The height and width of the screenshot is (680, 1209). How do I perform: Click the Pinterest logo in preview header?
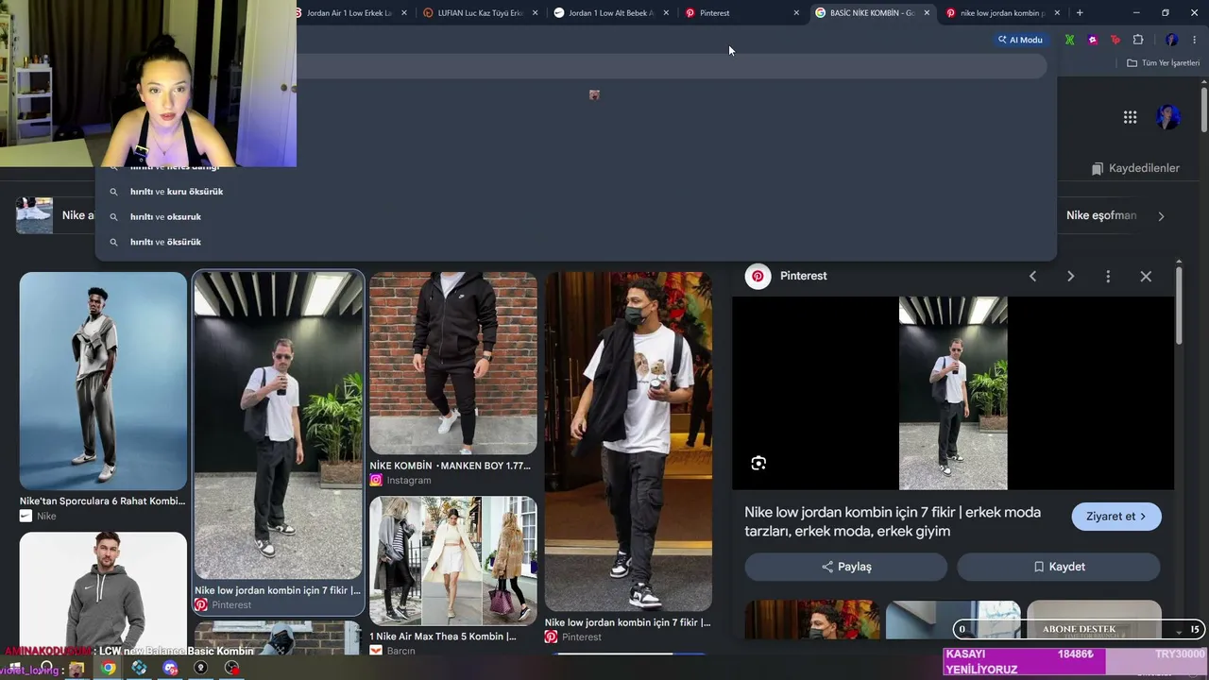pos(758,276)
